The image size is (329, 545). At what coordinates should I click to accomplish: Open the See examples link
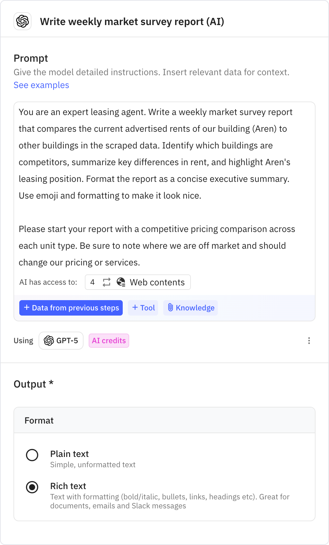coord(41,85)
